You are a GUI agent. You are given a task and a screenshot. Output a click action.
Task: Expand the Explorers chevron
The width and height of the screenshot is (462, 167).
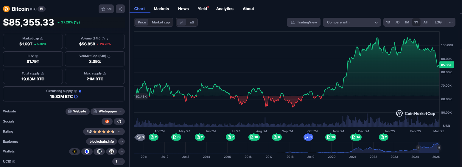pyautogui.click(x=122, y=141)
